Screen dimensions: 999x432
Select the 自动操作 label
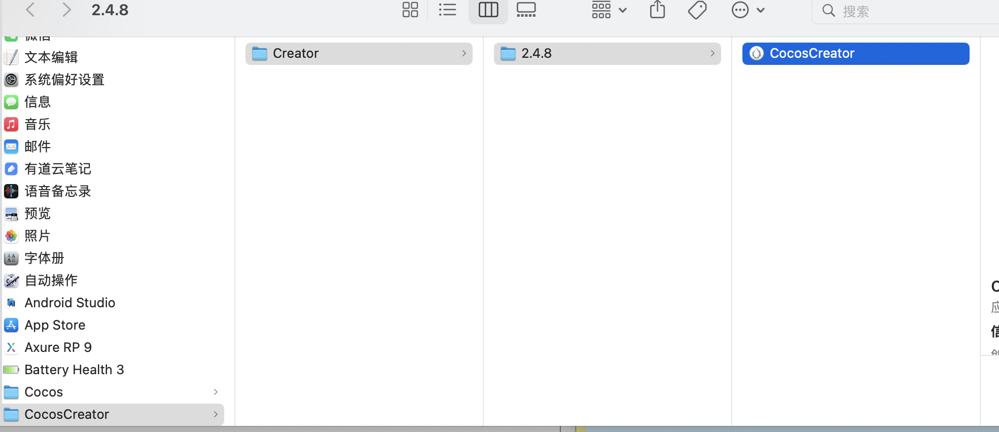51,280
